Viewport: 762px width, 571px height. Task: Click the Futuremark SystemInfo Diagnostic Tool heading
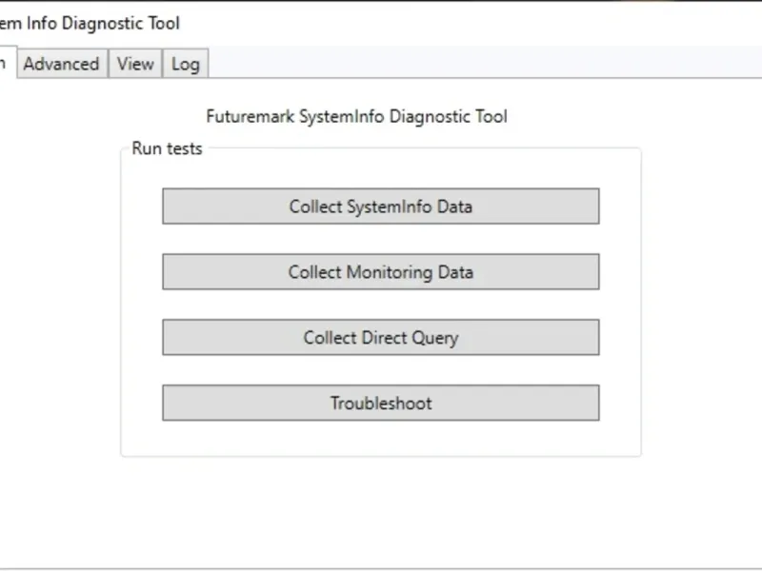tap(356, 117)
